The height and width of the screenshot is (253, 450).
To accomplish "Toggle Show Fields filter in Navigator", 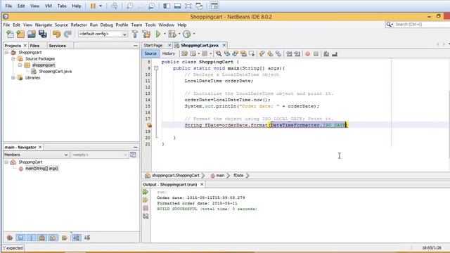I will click(x=20, y=238).
